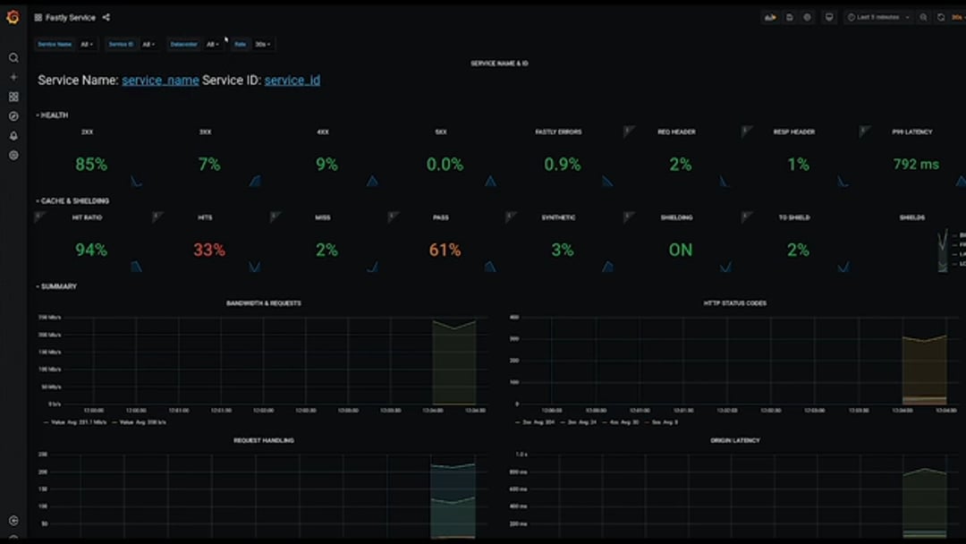The image size is (966, 544).
Task: Click the orange 61% Pass value
Action: pos(445,251)
